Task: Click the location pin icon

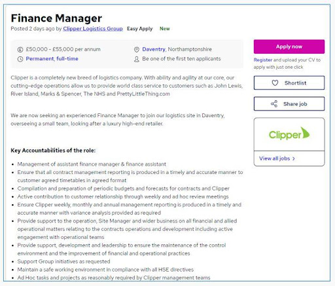Action: click(x=137, y=50)
